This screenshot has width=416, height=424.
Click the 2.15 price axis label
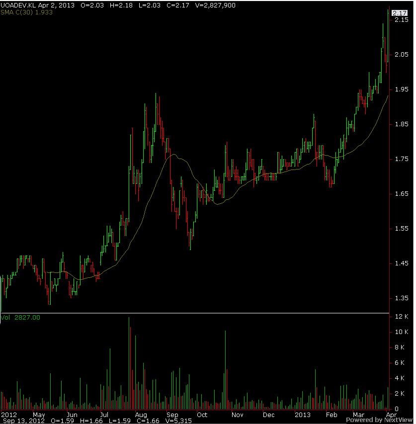coord(402,20)
